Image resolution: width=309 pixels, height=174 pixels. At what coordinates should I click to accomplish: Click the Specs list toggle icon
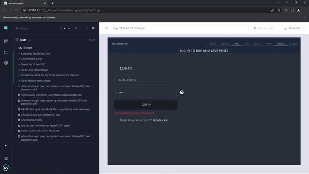(17, 29)
